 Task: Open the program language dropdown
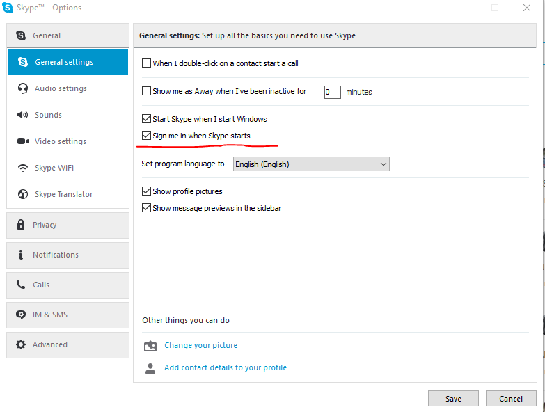tap(311, 164)
